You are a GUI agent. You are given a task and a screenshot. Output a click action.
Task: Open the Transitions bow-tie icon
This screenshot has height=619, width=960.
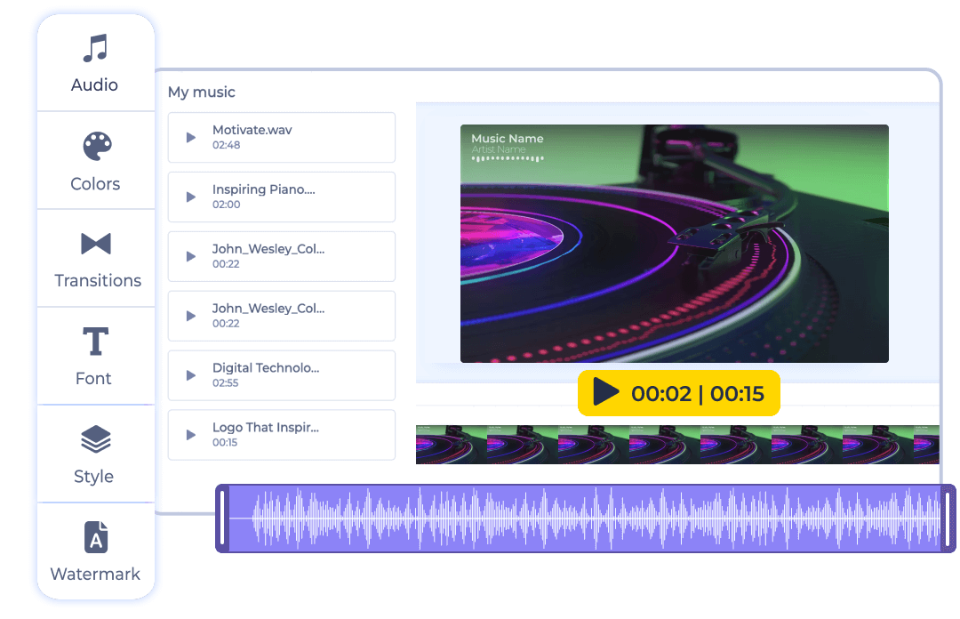point(96,244)
